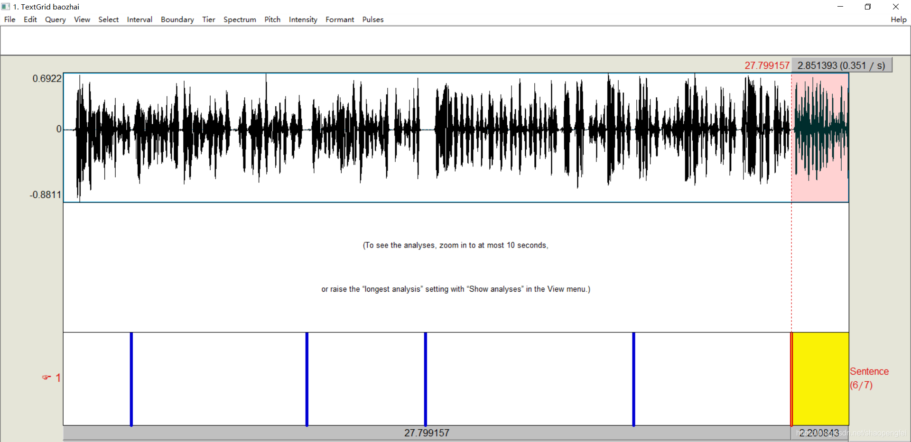Open the Spectrum menu
Viewport: 911px width, 442px height.
[240, 19]
